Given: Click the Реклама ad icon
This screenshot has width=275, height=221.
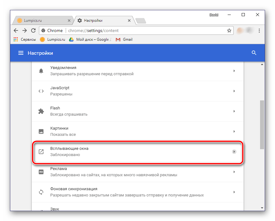Looking at the screenshot, I should [x=41, y=172].
